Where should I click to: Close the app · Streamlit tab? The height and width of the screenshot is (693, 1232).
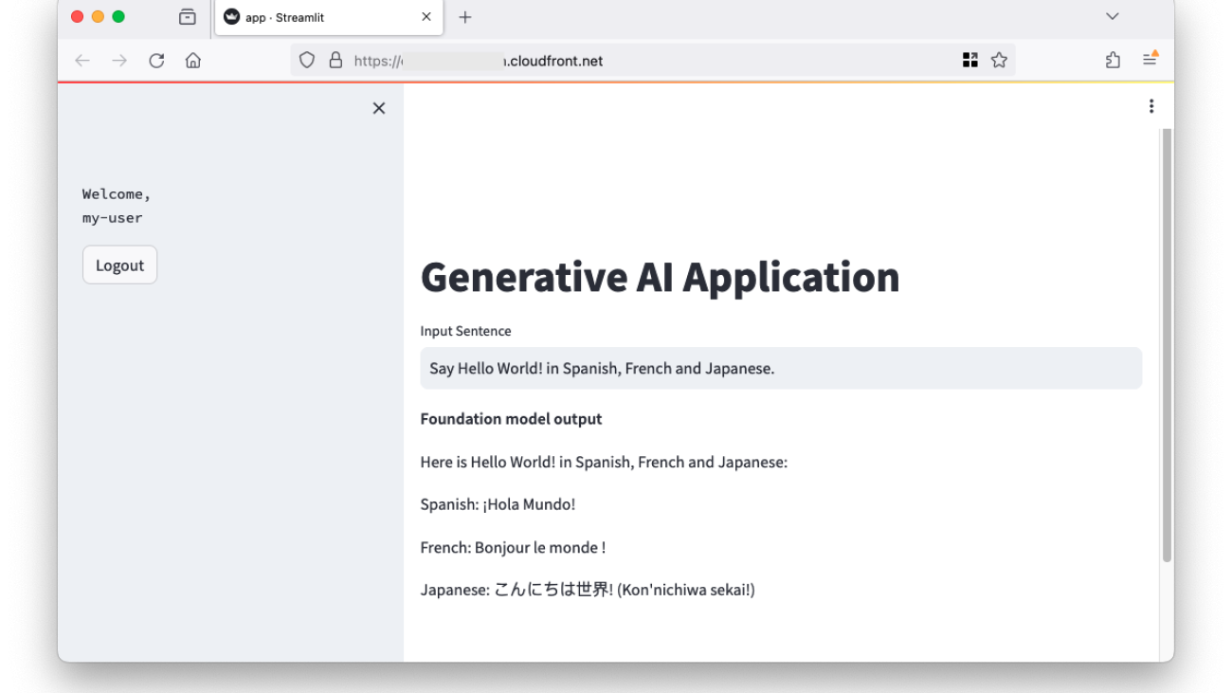coord(426,17)
